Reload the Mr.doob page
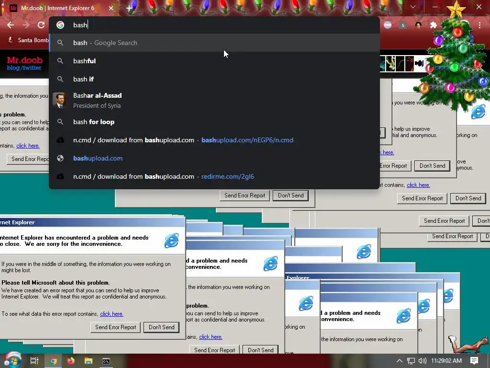This screenshot has width=490, height=368. point(41,25)
